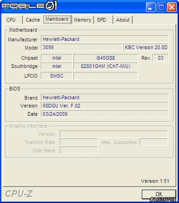
Task: Click the BIOS Date label
Action: pos(33,114)
